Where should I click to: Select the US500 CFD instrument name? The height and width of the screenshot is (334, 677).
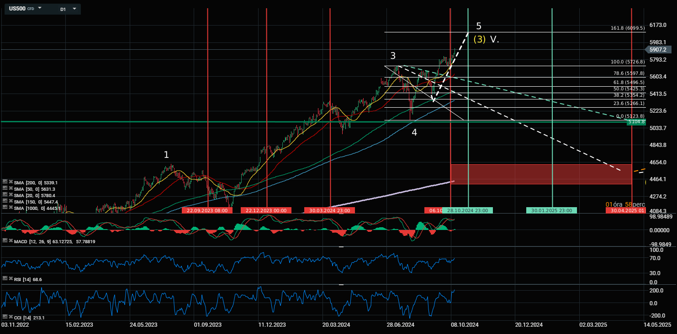click(x=17, y=9)
